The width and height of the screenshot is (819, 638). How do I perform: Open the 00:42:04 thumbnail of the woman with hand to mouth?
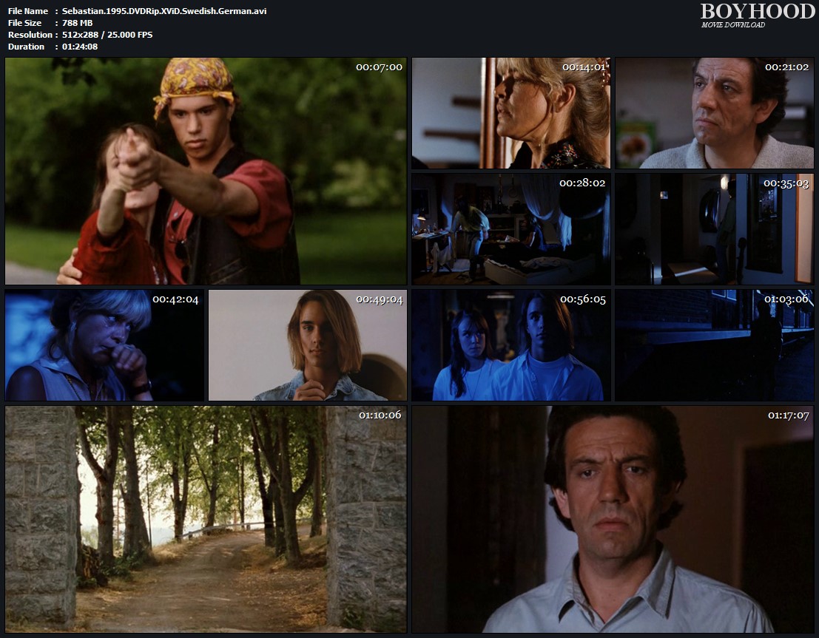pos(104,345)
